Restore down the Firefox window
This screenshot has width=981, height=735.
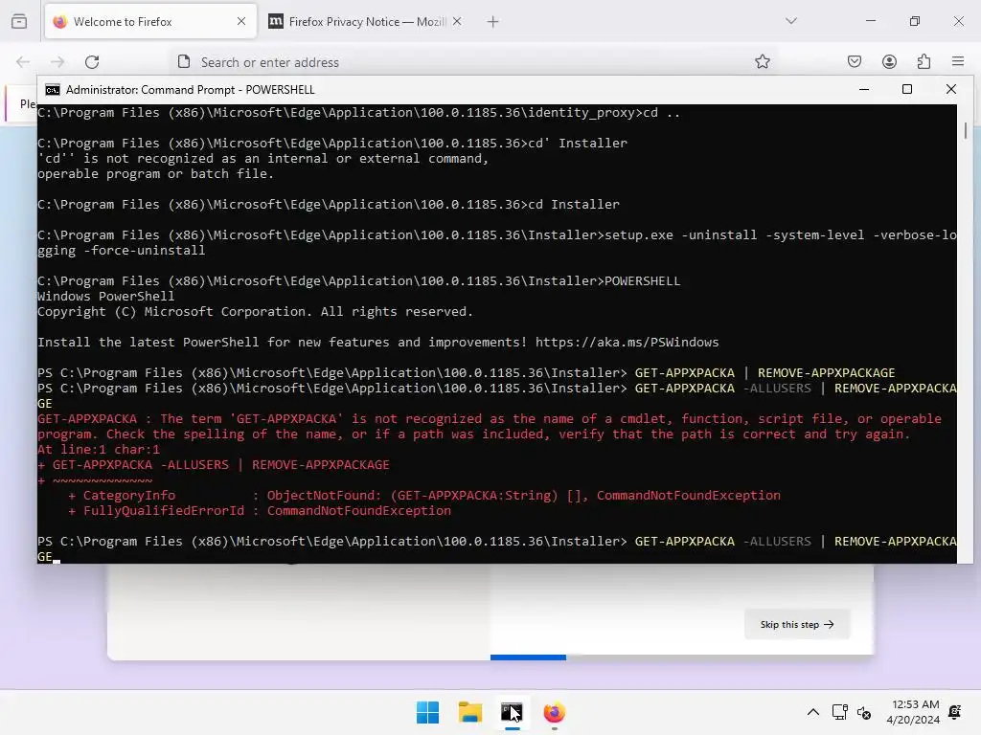point(915,21)
